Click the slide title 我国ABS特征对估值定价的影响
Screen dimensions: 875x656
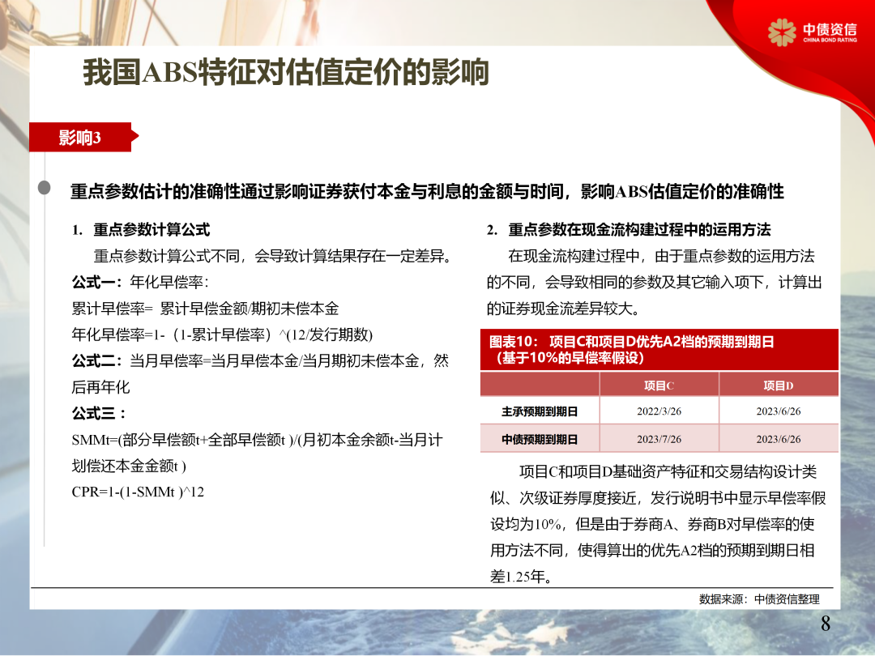point(286,72)
